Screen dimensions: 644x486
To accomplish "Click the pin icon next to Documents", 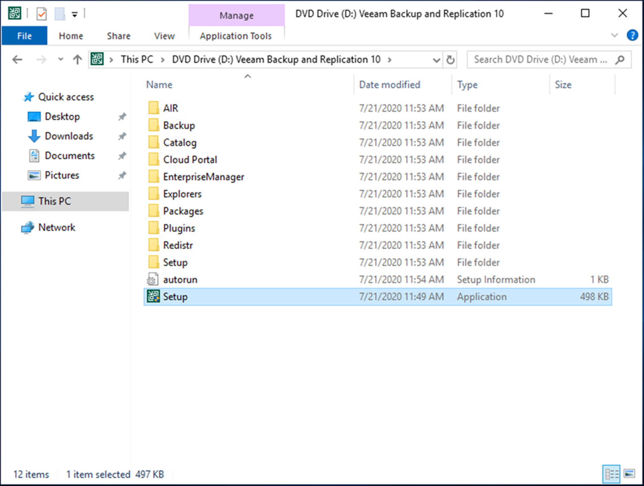I will click(122, 156).
